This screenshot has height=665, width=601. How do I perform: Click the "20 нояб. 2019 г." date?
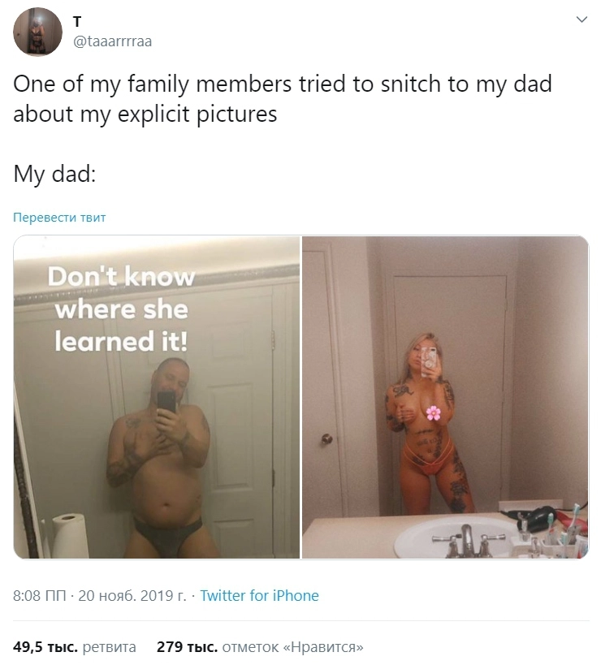(x=132, y=596)
